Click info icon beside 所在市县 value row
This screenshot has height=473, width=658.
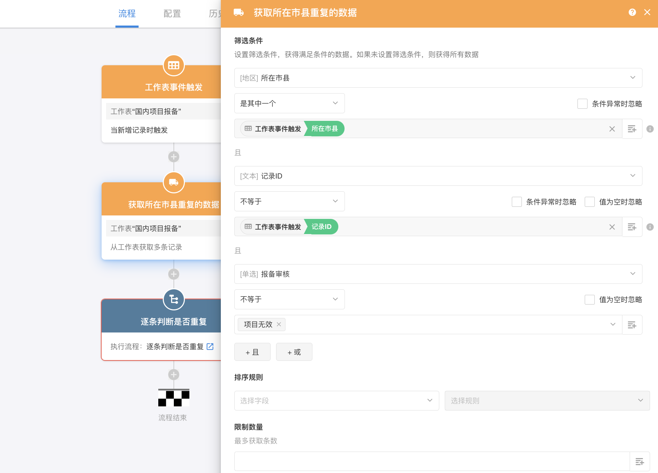pos(650,129)
